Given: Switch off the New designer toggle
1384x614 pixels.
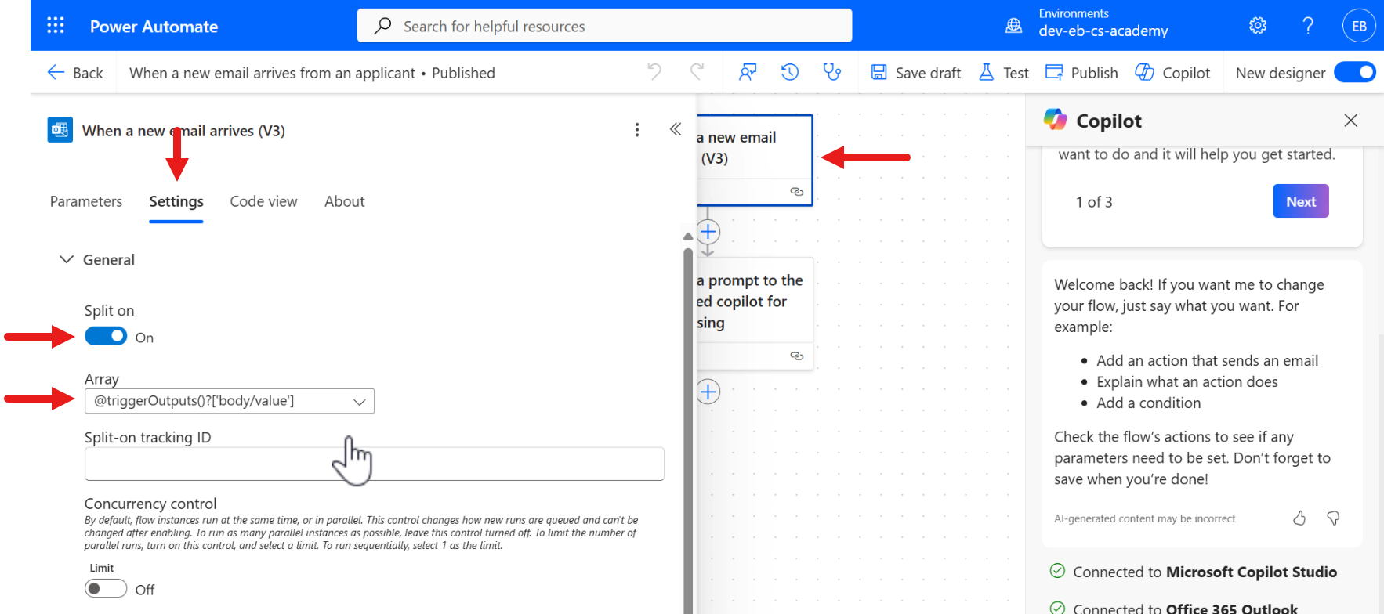Looking at the screenshot, I should [1355, 72].
